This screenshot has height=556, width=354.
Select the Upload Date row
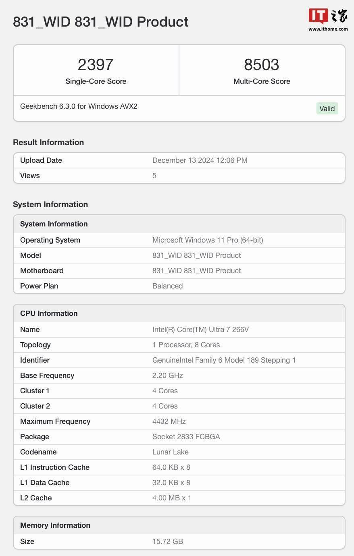pos(179,160)
